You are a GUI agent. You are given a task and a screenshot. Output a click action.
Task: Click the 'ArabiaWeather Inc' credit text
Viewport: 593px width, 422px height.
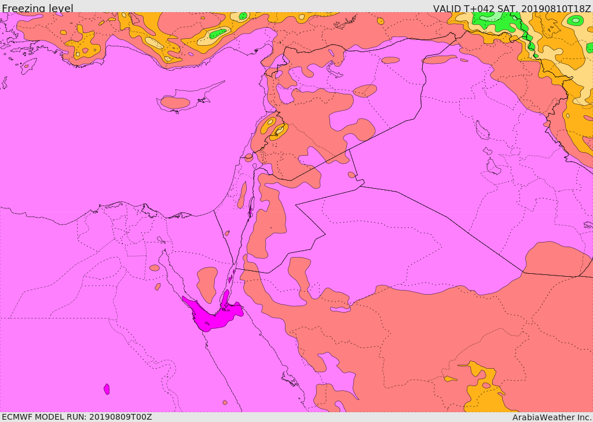(552, 417)
